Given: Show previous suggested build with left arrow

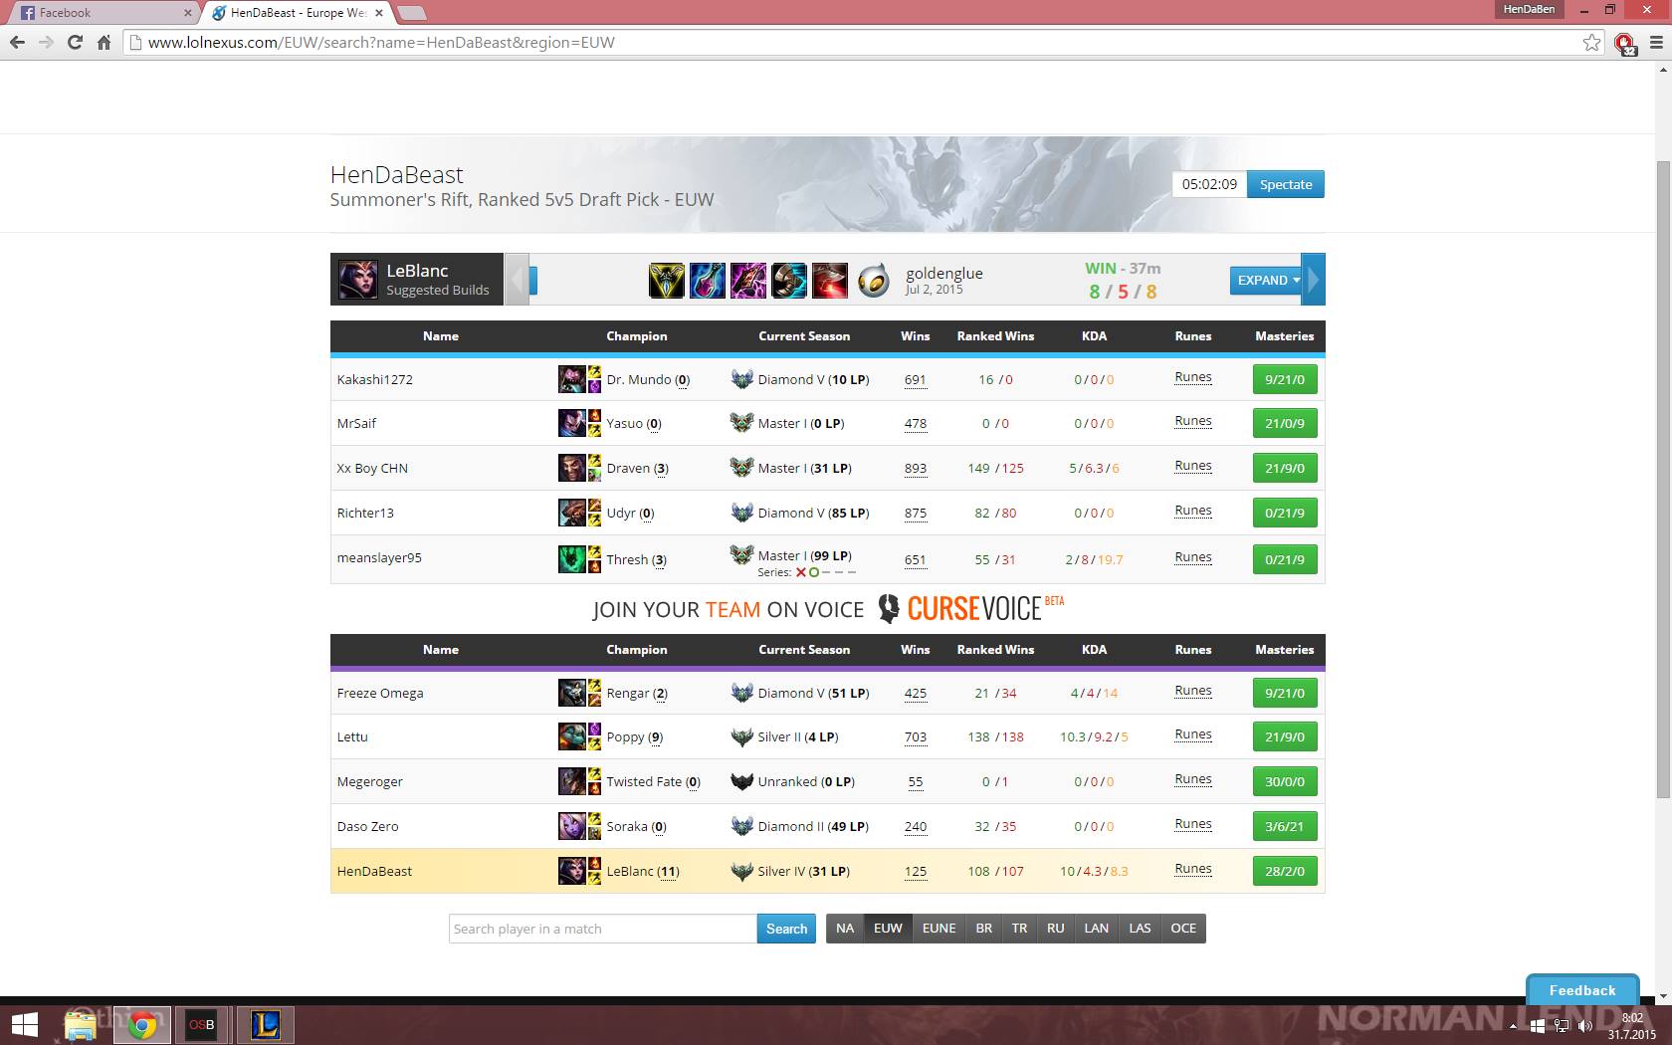Looking at the screenshot, I should click(x=517, y=280).
